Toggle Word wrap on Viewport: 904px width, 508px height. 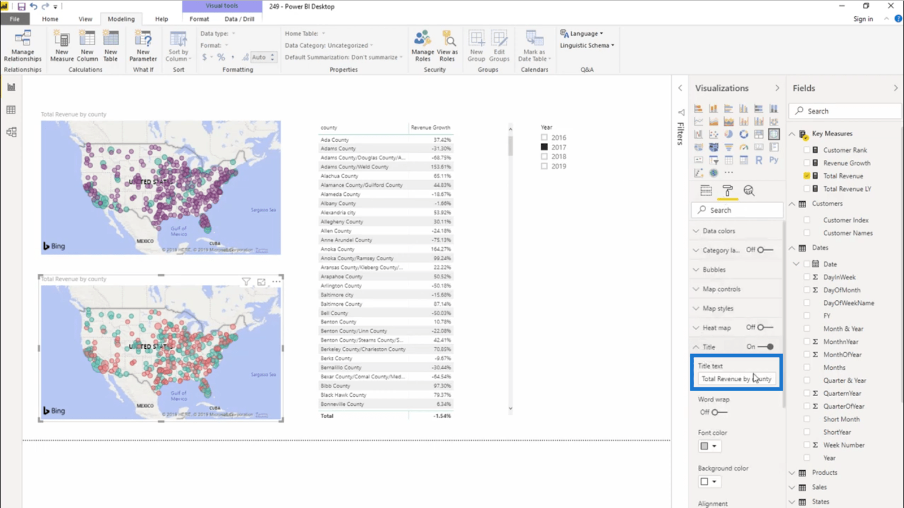(719, 412)
